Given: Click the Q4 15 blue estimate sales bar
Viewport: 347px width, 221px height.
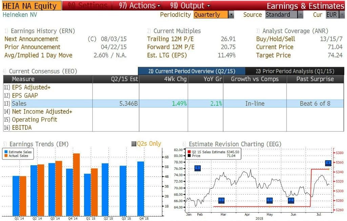Looking at the screenshot, I should (x=141, y=189).
